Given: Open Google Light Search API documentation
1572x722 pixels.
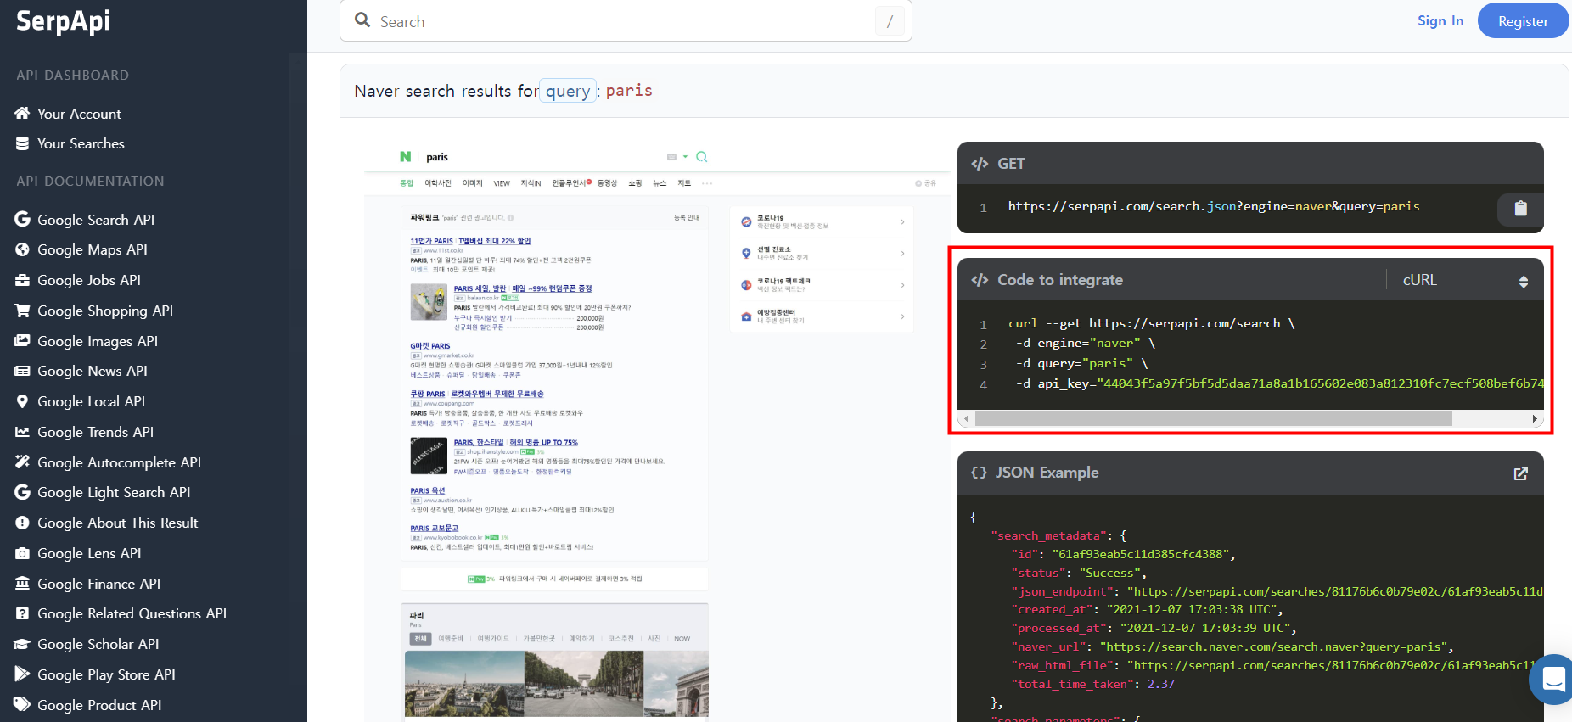Looking at the screenshot, I should click(114, 492).
